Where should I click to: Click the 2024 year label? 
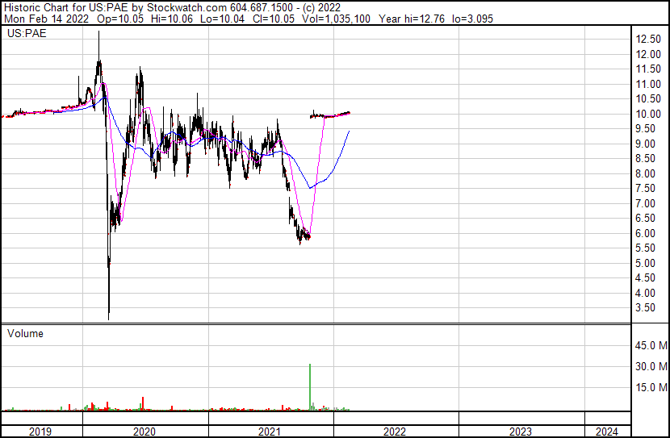click(607, 432)
